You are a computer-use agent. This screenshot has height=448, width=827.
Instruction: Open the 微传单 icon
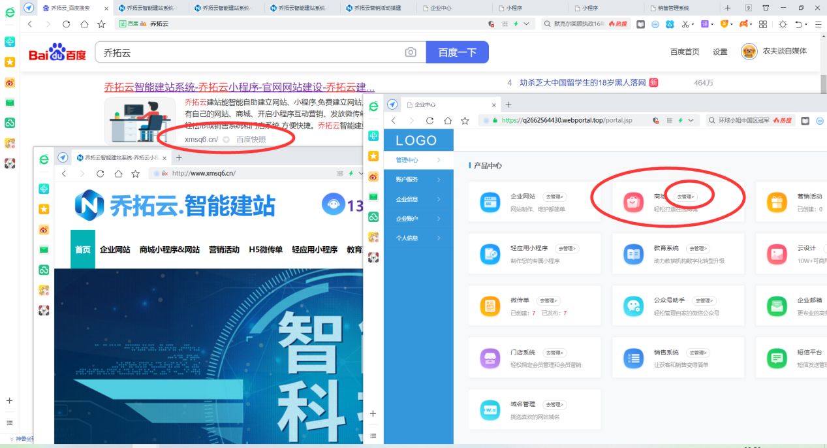(x=490, y=306)
